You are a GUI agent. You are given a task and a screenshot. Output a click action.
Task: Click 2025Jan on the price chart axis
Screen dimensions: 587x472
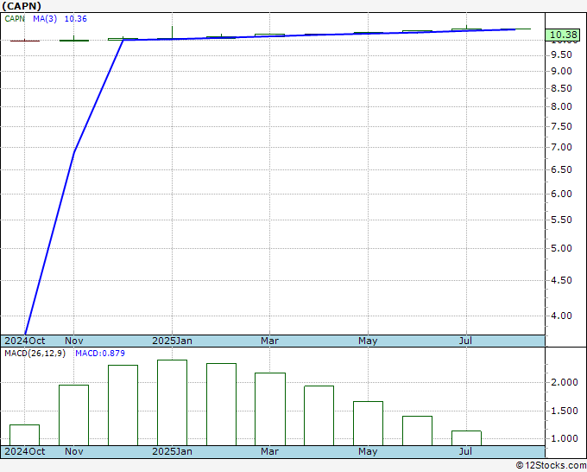(172, 341)
